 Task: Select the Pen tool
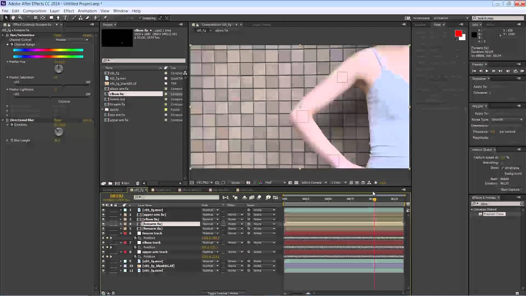click(x=58, y=18)
